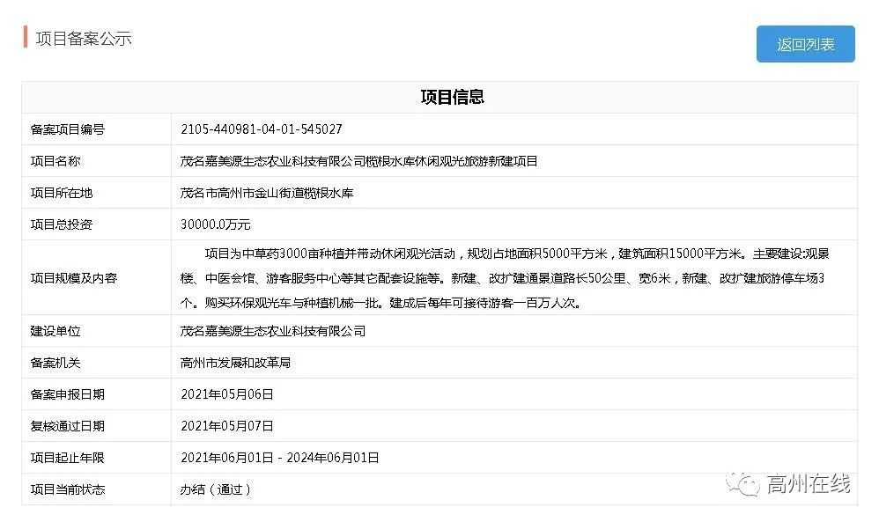Select date range 2021年06月01日 - 2024年06月01日
The width and height of the screenshot is (879, 522).
pyautogui.click(x=280, y=458)
